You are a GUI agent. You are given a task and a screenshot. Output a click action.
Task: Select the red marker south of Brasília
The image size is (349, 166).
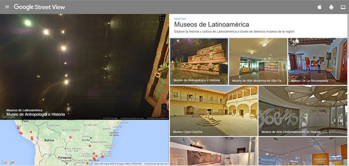90,146
